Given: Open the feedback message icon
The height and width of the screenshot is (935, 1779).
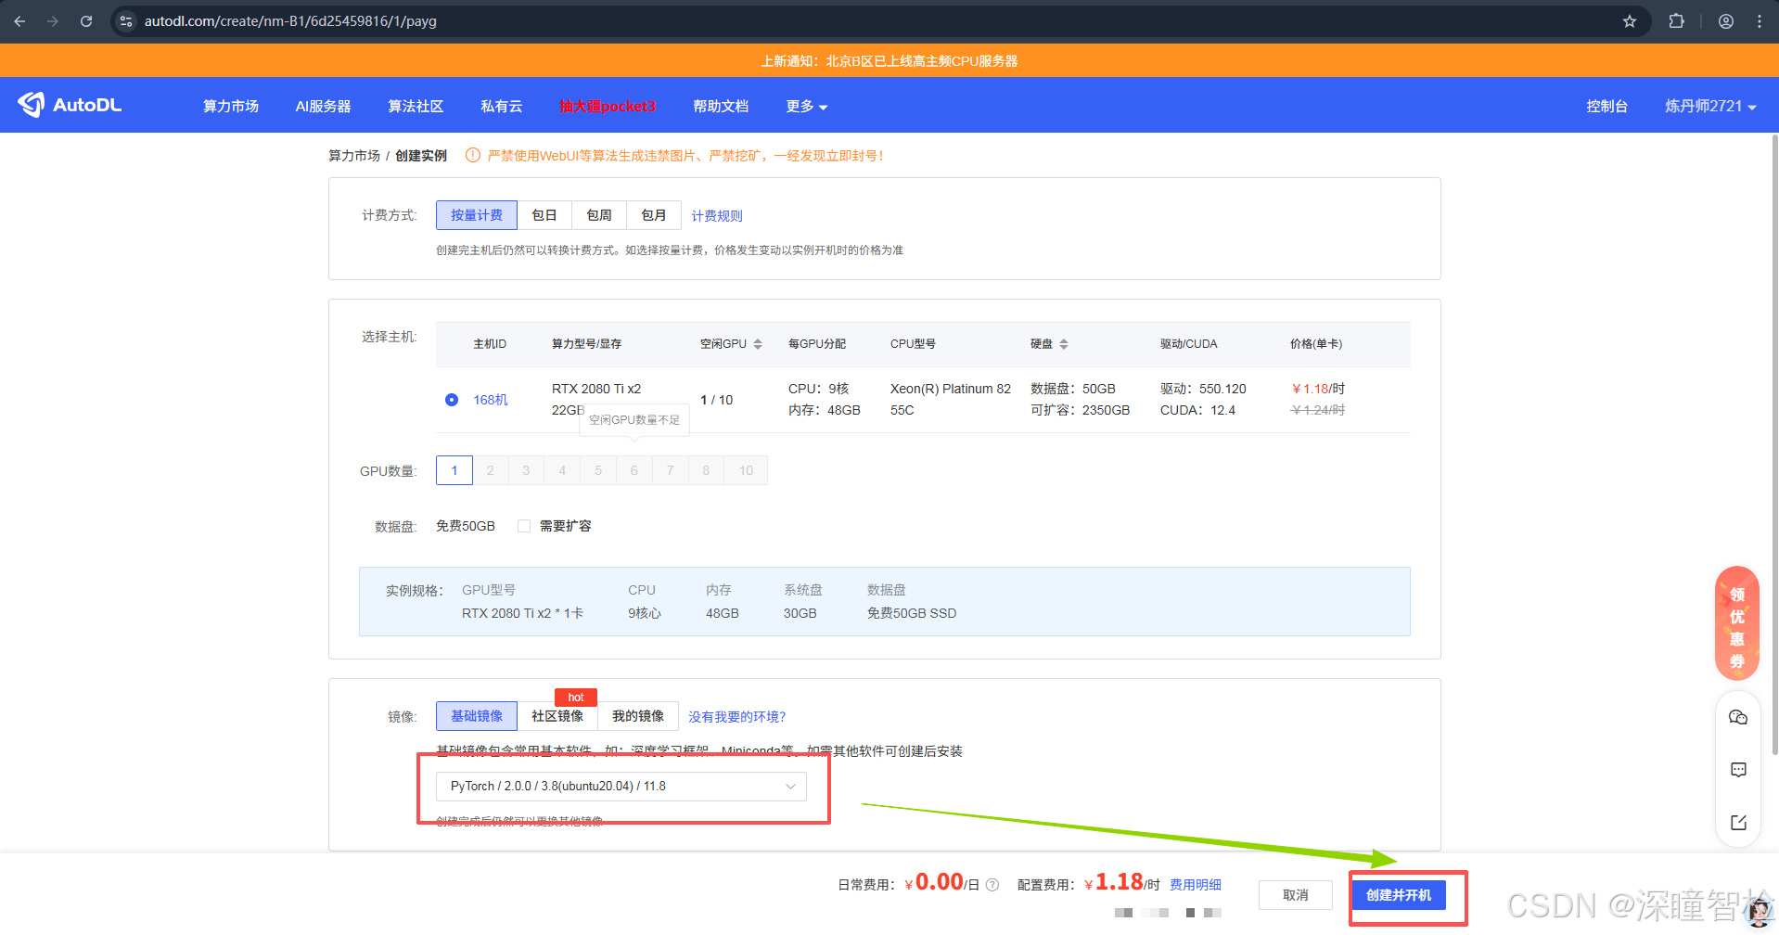Looking at the screenshot, I should pyautogui.click(x=1738, y=770).
